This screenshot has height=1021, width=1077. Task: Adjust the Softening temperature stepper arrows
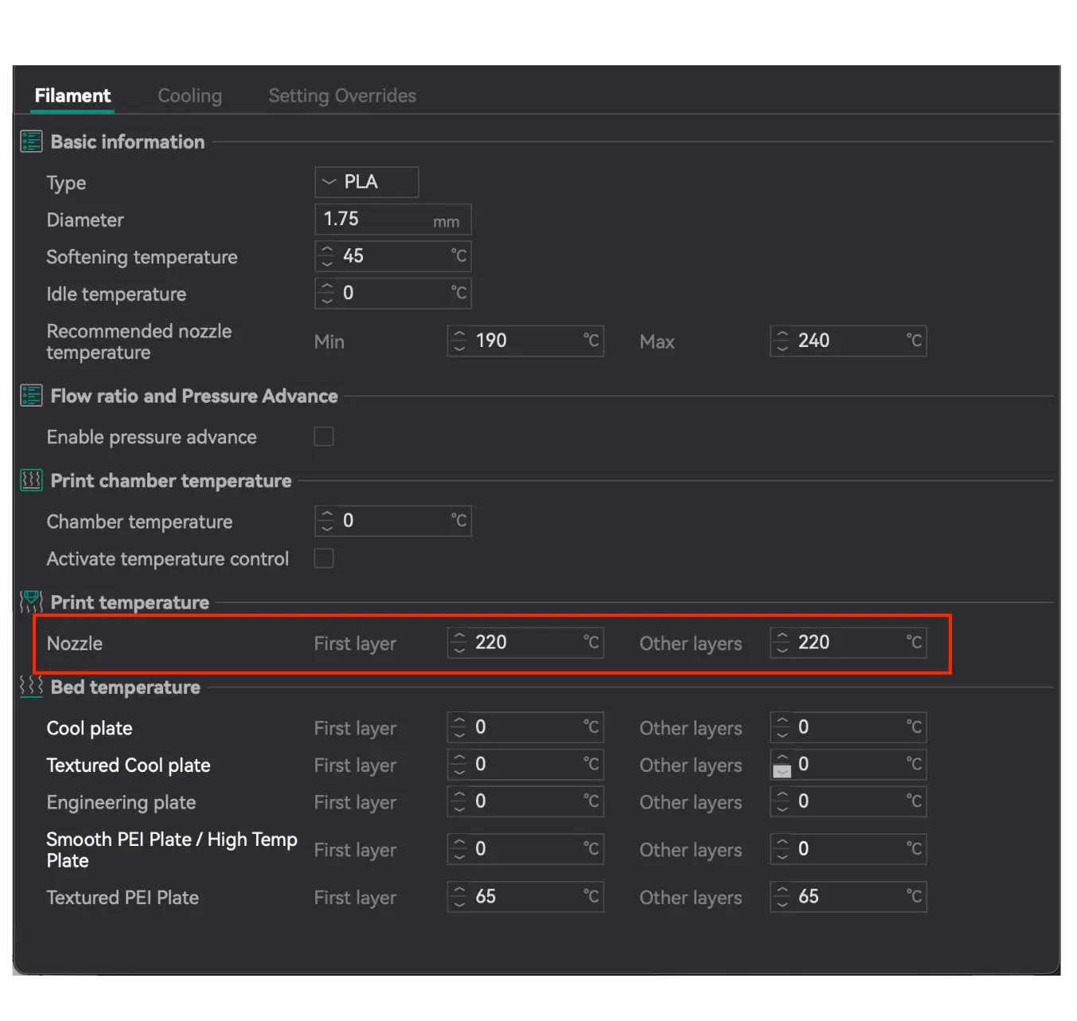point(326,256)
